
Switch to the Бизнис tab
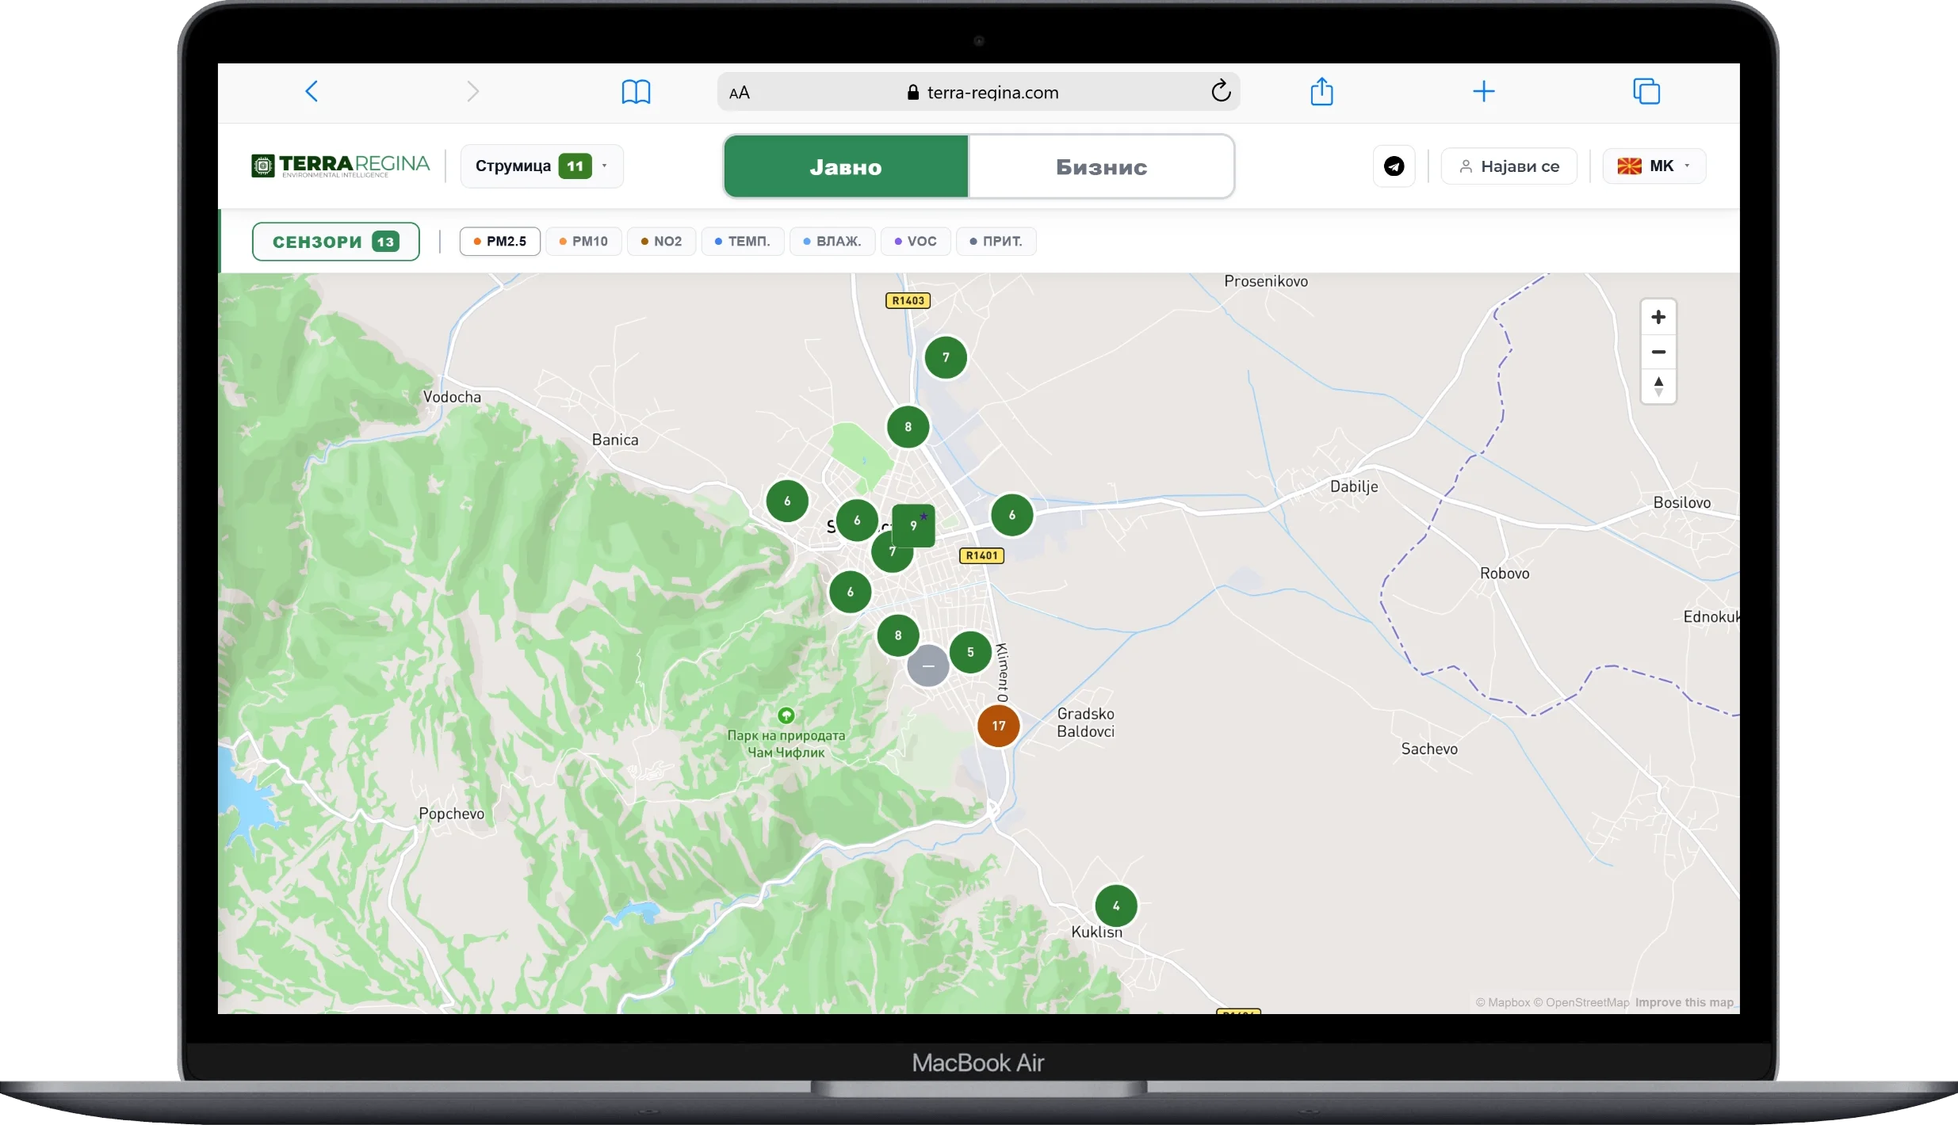click(1101, 166)
